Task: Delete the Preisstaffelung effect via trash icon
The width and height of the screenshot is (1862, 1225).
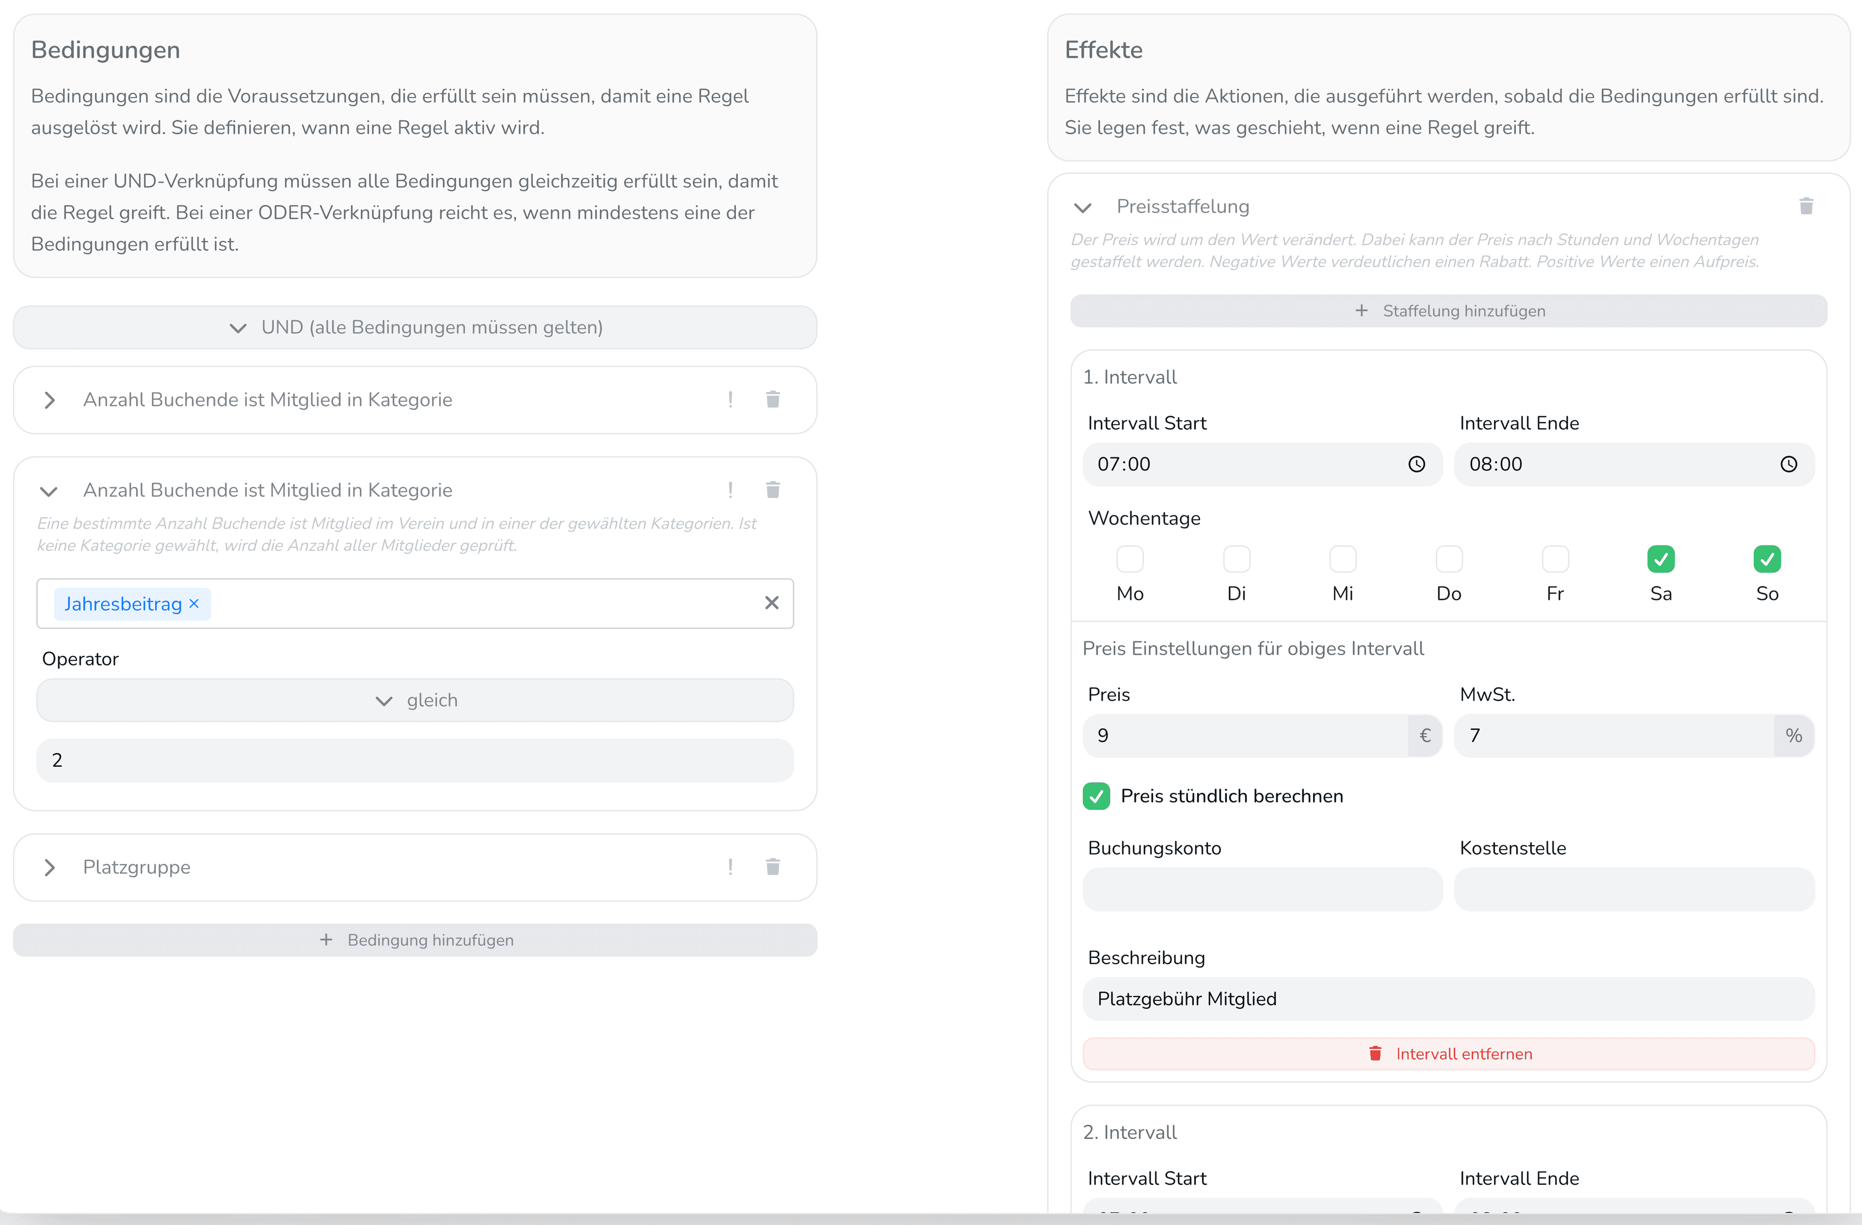Action: [1806, 207]
